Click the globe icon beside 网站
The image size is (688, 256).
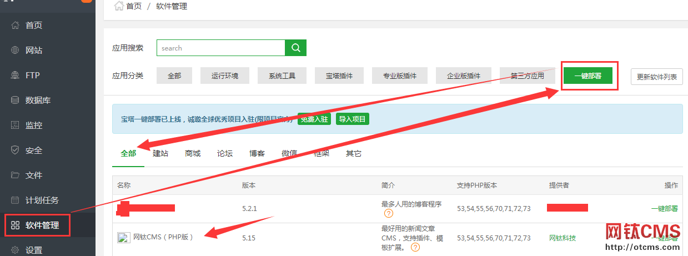[16, 51]
